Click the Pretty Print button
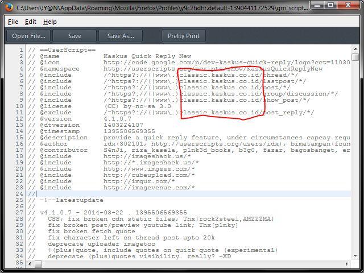This screenshot has height=273, width=364. 184,36
